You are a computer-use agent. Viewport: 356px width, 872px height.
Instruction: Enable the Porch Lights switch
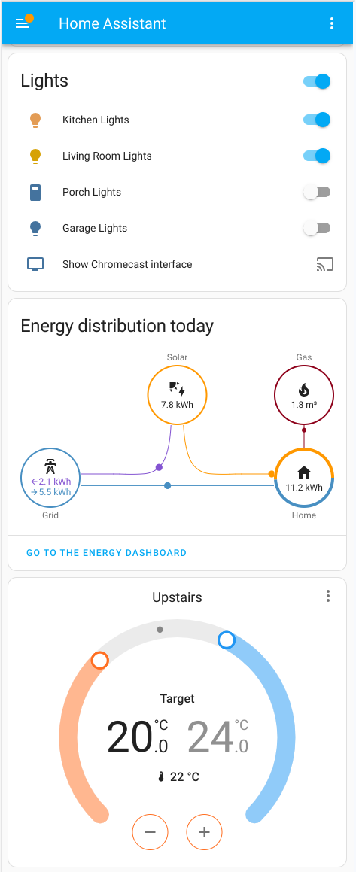[317, 192]
